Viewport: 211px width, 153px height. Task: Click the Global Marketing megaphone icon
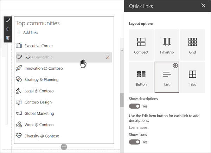pyautogui.click(x=19, y=114)
